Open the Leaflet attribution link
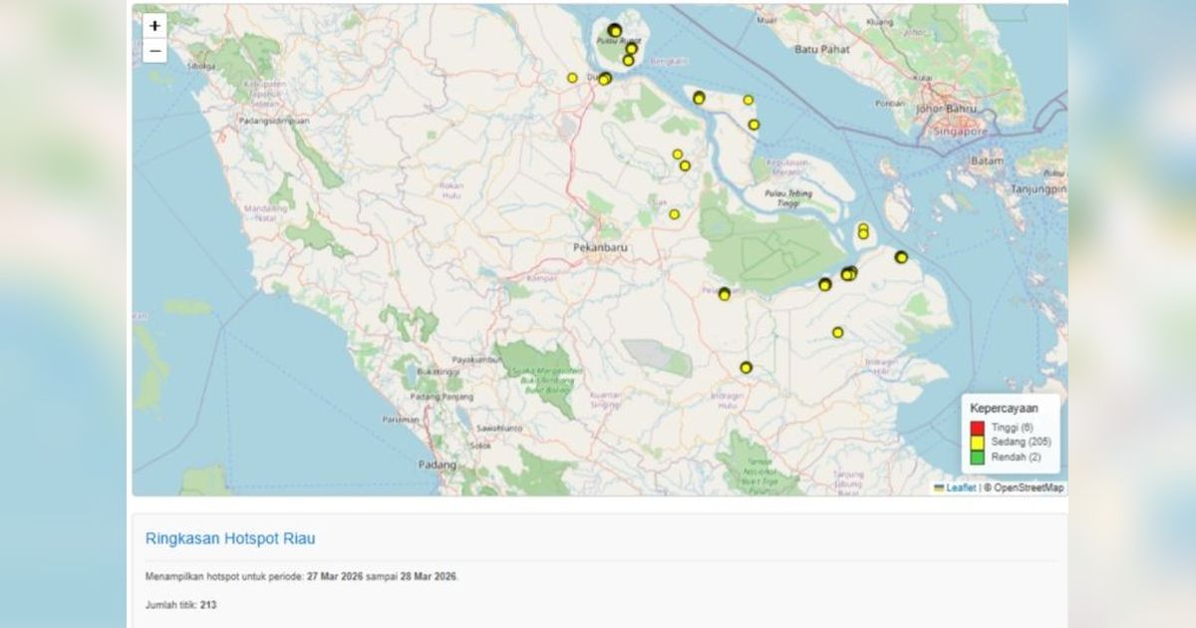Screen dimensions: 1196x628 (961, 488)
